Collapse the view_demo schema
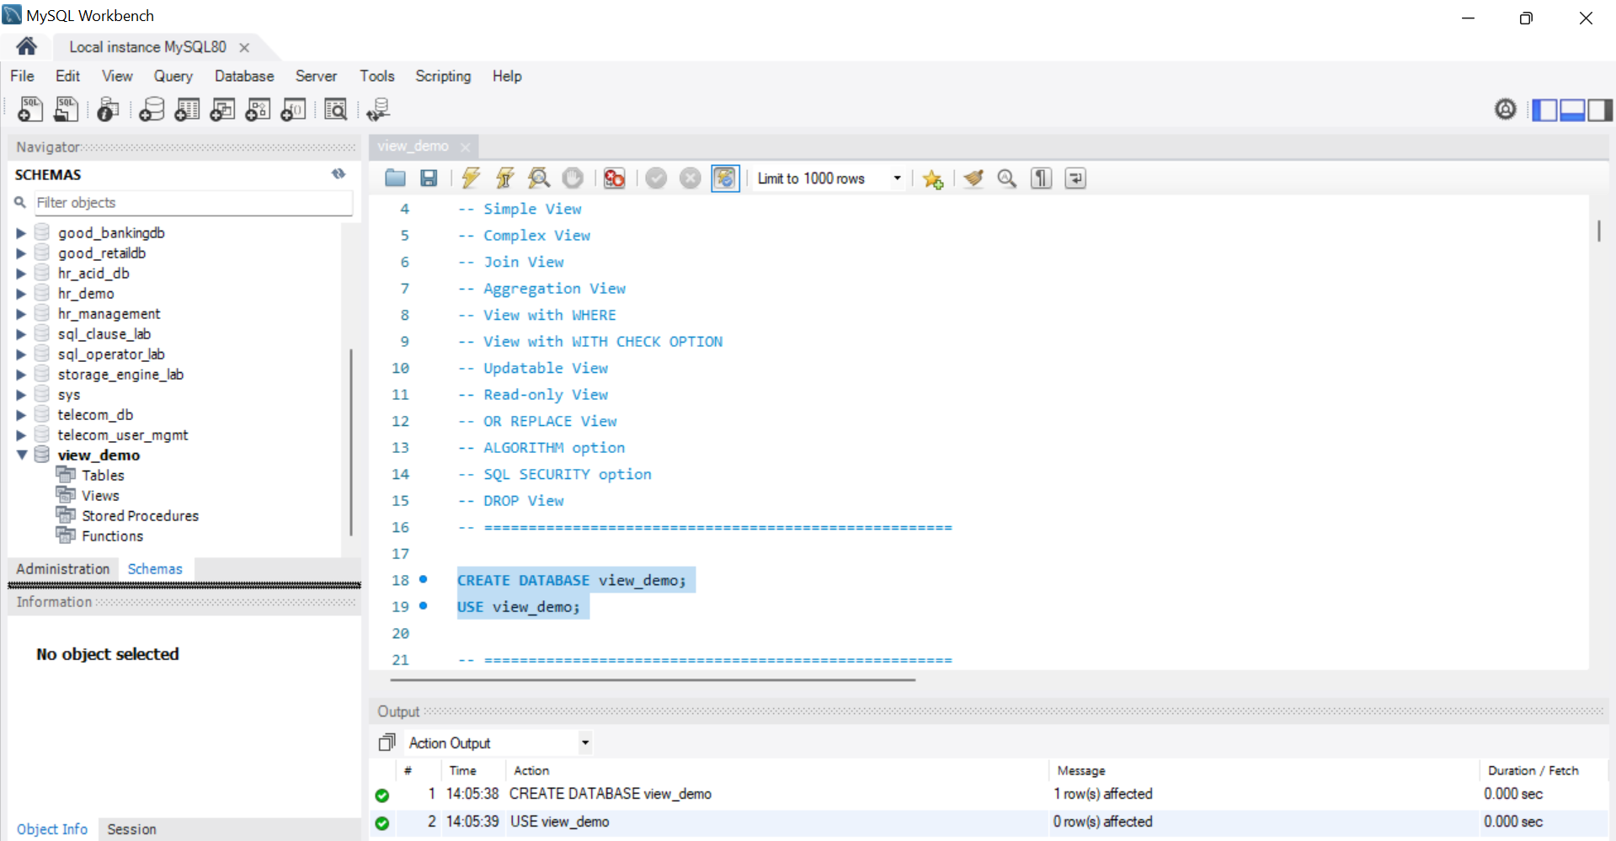1616x841 pixels. click(x=22, y=455)
